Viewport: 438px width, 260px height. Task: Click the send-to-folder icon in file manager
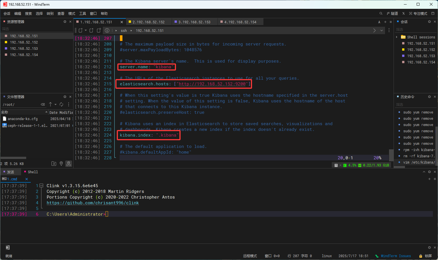click(x=54, y=164)
